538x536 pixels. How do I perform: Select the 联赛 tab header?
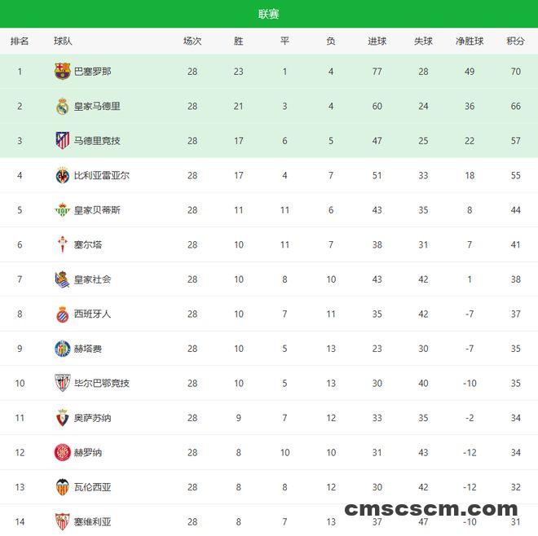(269, 14)
